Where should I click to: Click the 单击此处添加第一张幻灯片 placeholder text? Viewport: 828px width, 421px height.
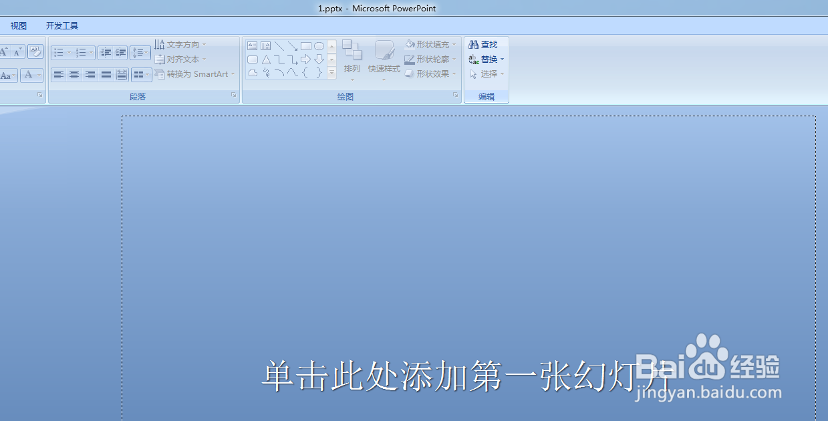[x=465, y=377]
